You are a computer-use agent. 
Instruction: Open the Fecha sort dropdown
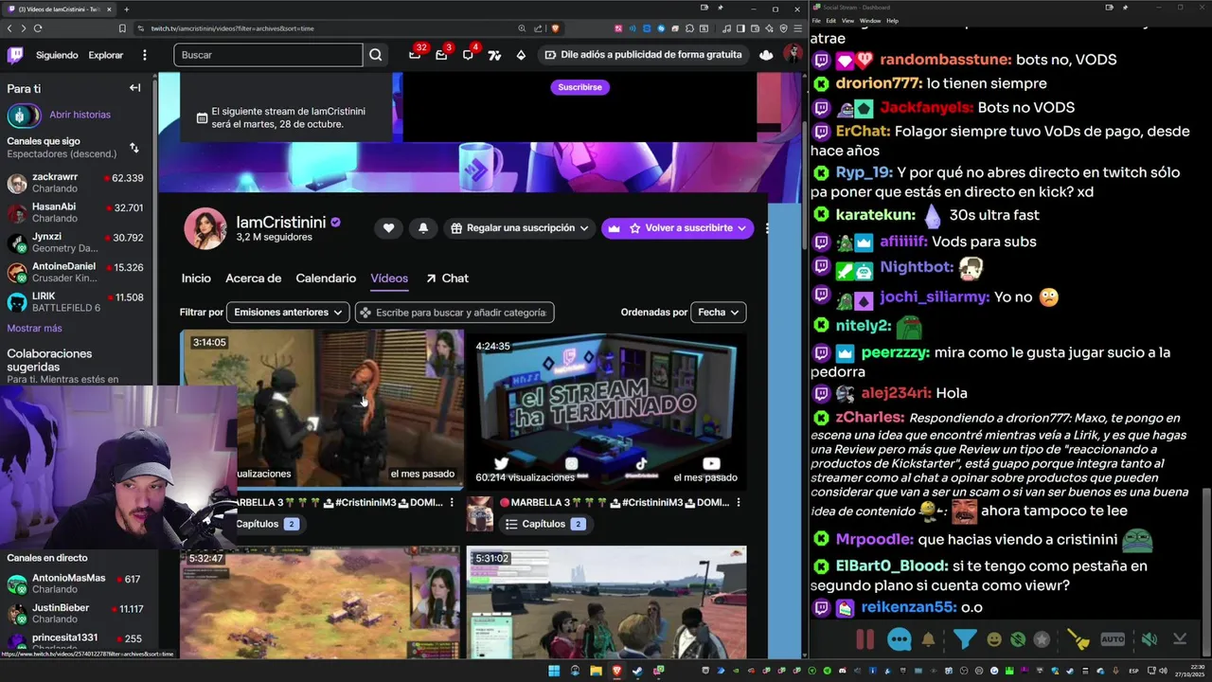[x=719, y=313]
